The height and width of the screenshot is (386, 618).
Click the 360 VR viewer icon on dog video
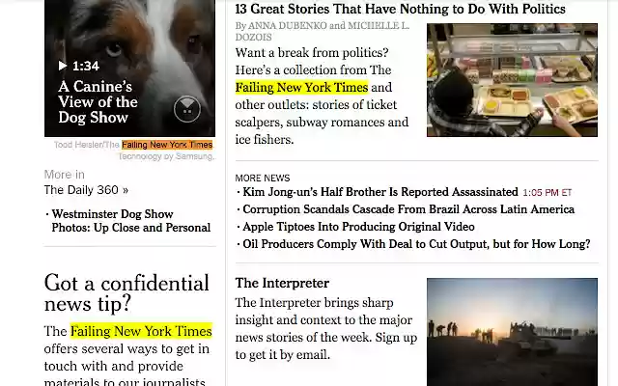pos(187,109)
